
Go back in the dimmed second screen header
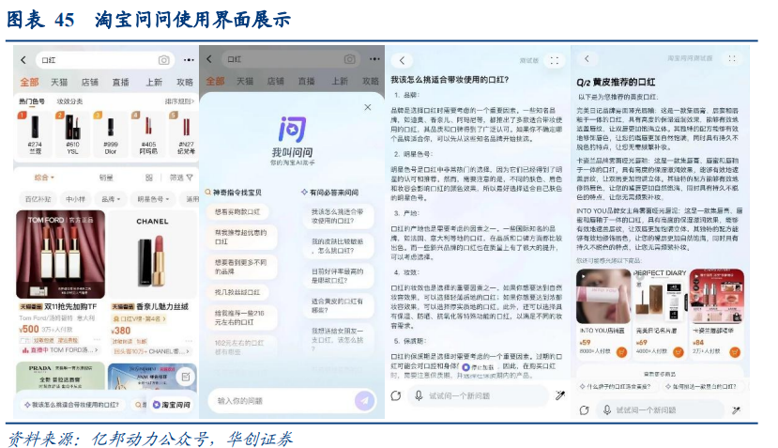coord(209,59)
